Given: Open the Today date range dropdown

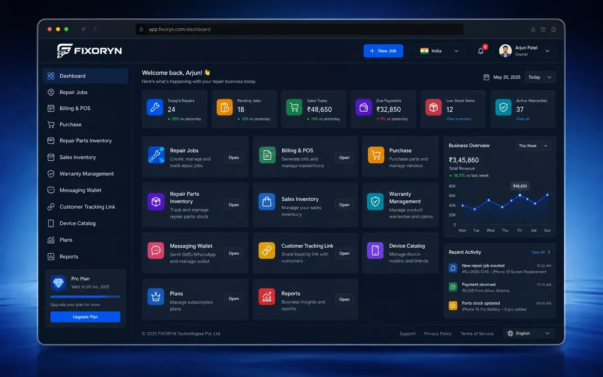Looking at the screenshot, I should 540,77.
